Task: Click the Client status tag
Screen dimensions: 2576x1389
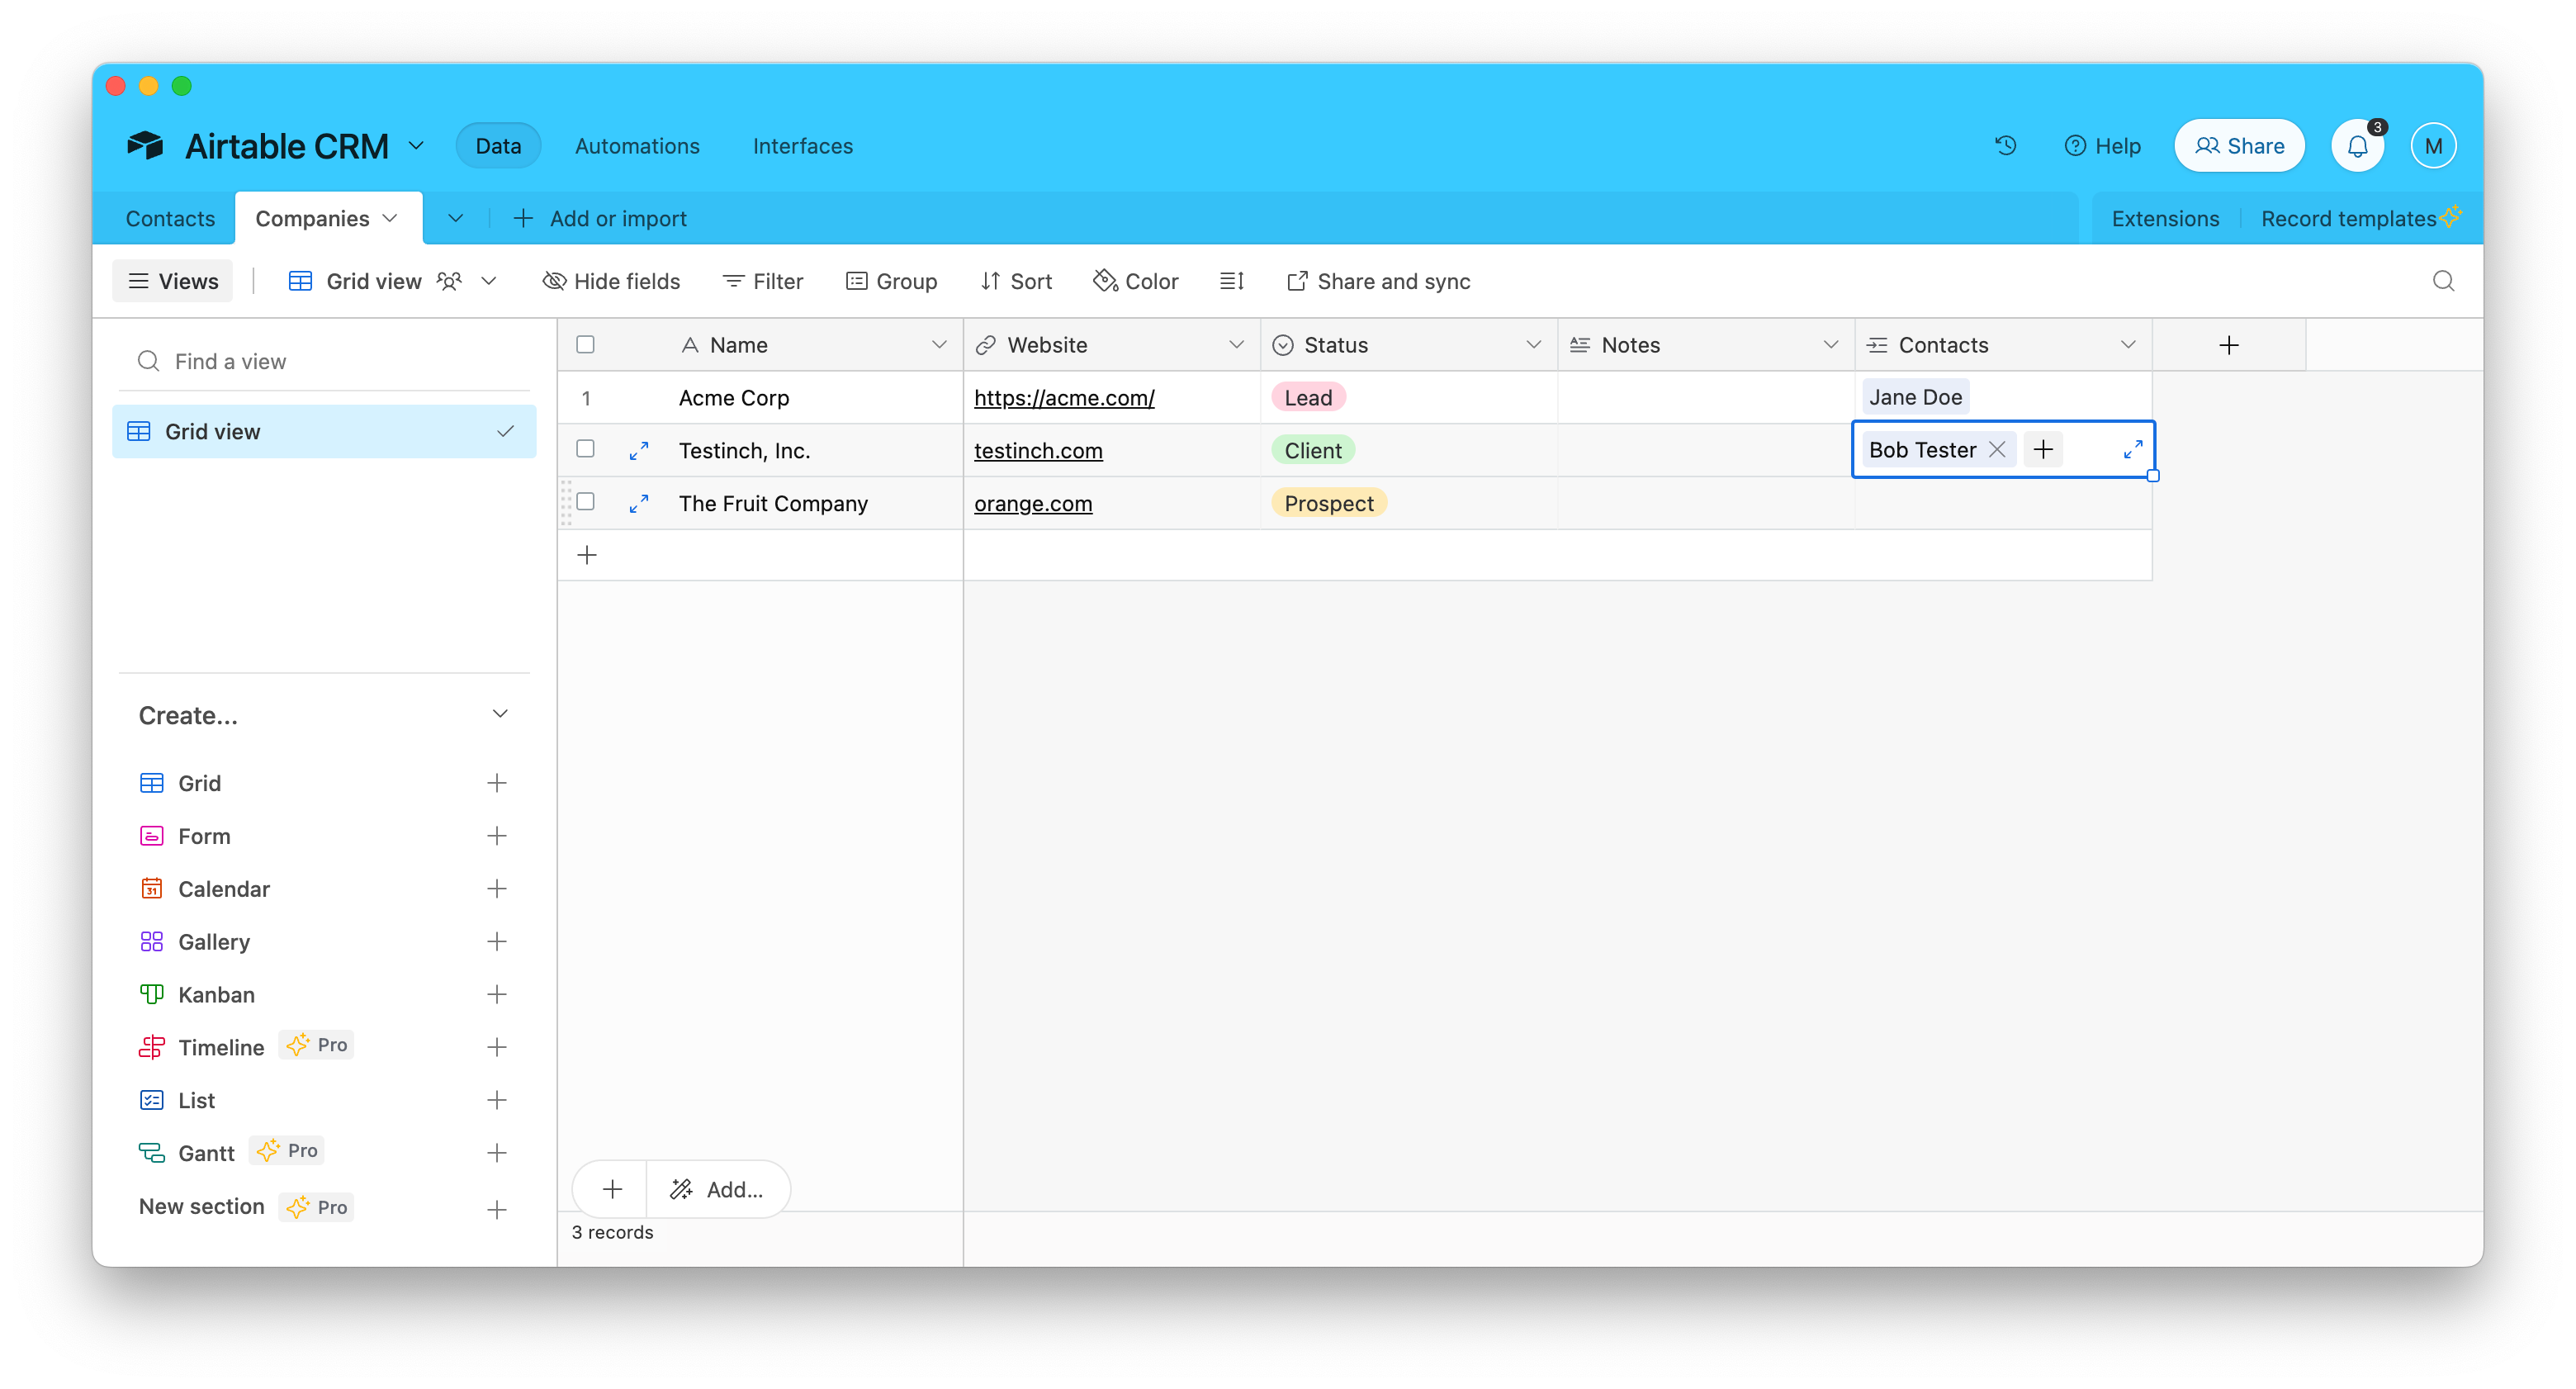Action: [1313, 451]
